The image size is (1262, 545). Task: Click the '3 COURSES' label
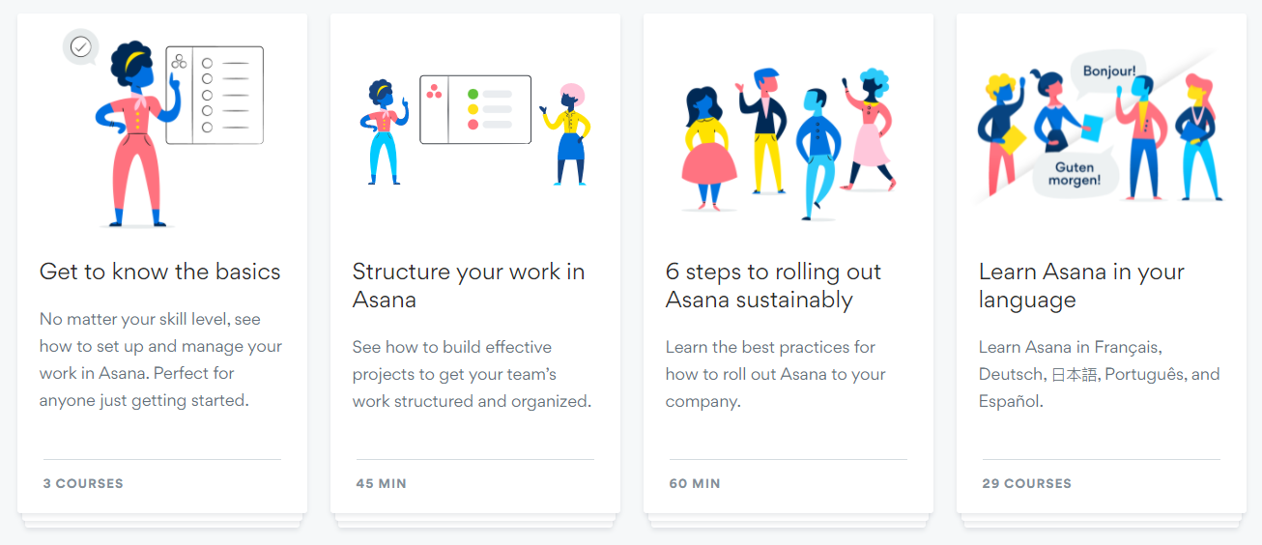tap(83, 483)
